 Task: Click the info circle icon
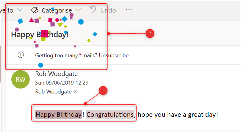click(x=21, y=55)
